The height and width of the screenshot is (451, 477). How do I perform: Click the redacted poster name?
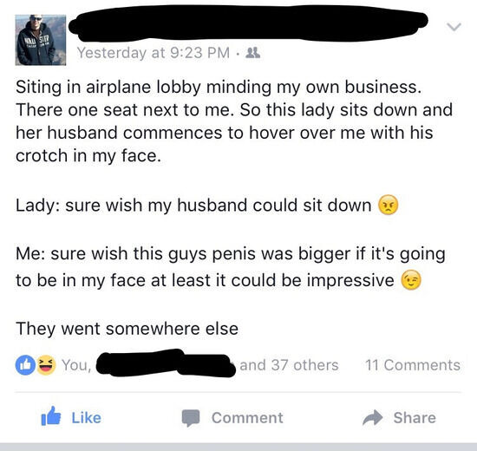tap(248, 23)
